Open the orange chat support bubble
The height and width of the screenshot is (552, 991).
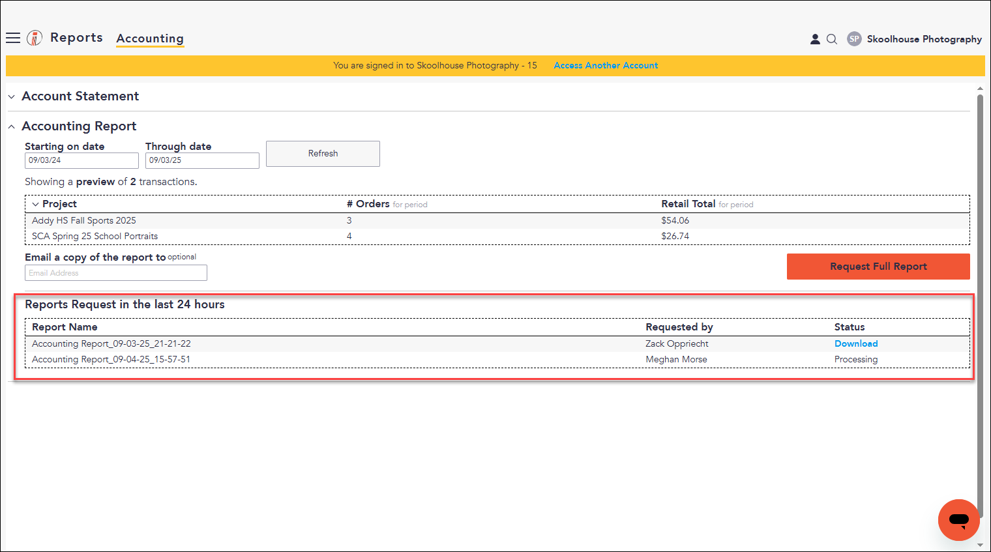[x=959, y=520]
